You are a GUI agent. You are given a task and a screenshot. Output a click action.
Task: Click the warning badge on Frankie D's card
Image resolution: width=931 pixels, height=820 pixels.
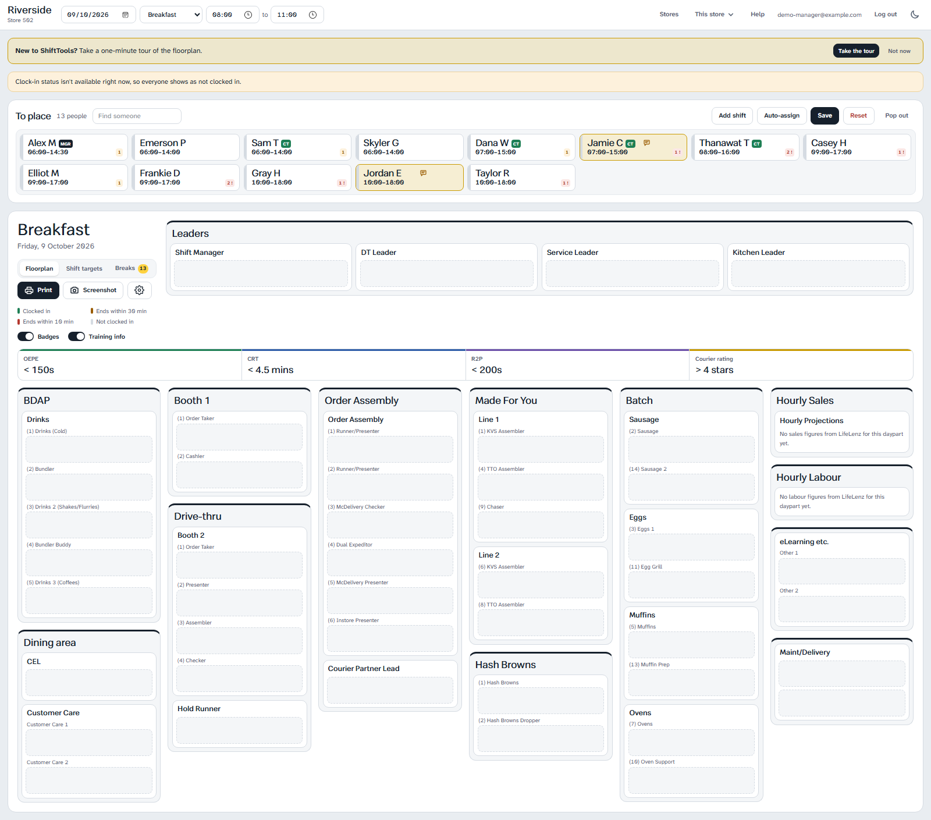(230, 183)
